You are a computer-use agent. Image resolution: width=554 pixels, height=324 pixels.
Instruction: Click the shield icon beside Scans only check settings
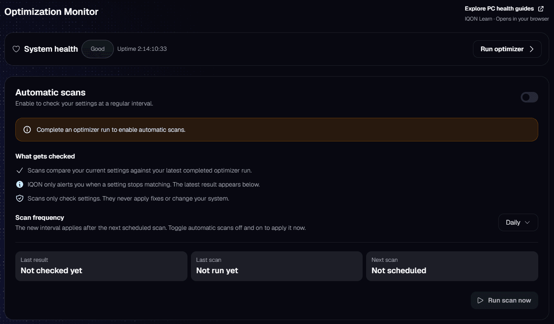coord(19,198)
